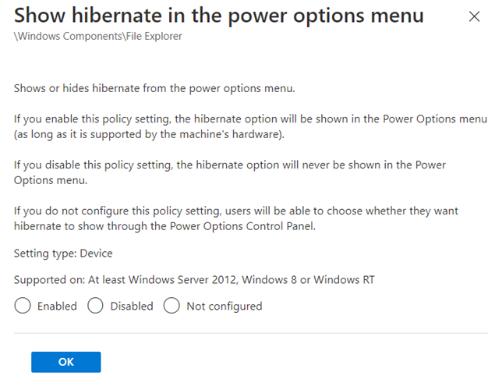
Task: Click the 'Disabled' option label text
Action: pos(132,307)
